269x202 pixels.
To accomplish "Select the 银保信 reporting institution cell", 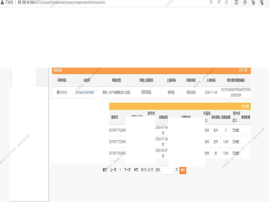I will point(171,92).
